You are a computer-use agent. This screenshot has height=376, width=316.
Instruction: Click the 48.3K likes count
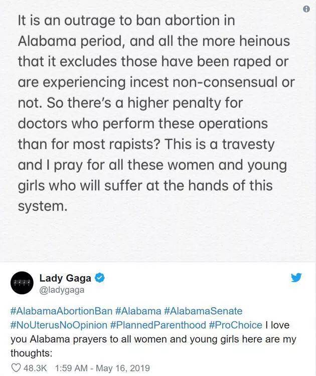click(x=35, y=368)
